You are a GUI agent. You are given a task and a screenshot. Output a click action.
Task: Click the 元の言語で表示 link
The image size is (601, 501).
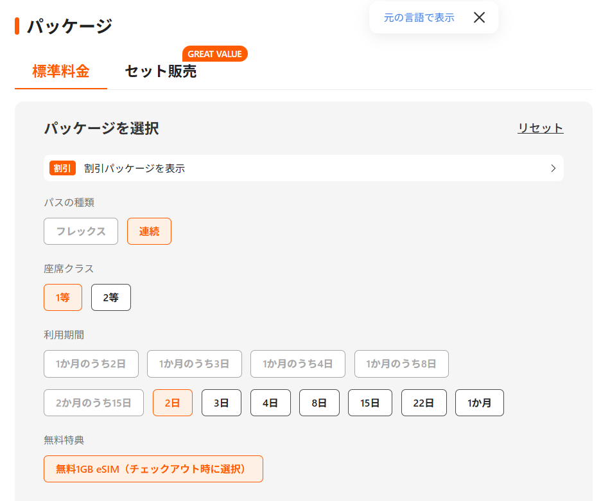(419, 17)
